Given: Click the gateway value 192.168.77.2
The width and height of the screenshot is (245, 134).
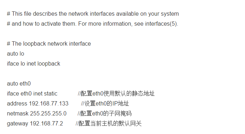Looking at the screenshot, I should pos(46,124).
